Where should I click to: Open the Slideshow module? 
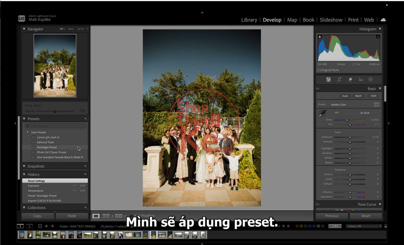pyautogui.click(x=331, y=20)
